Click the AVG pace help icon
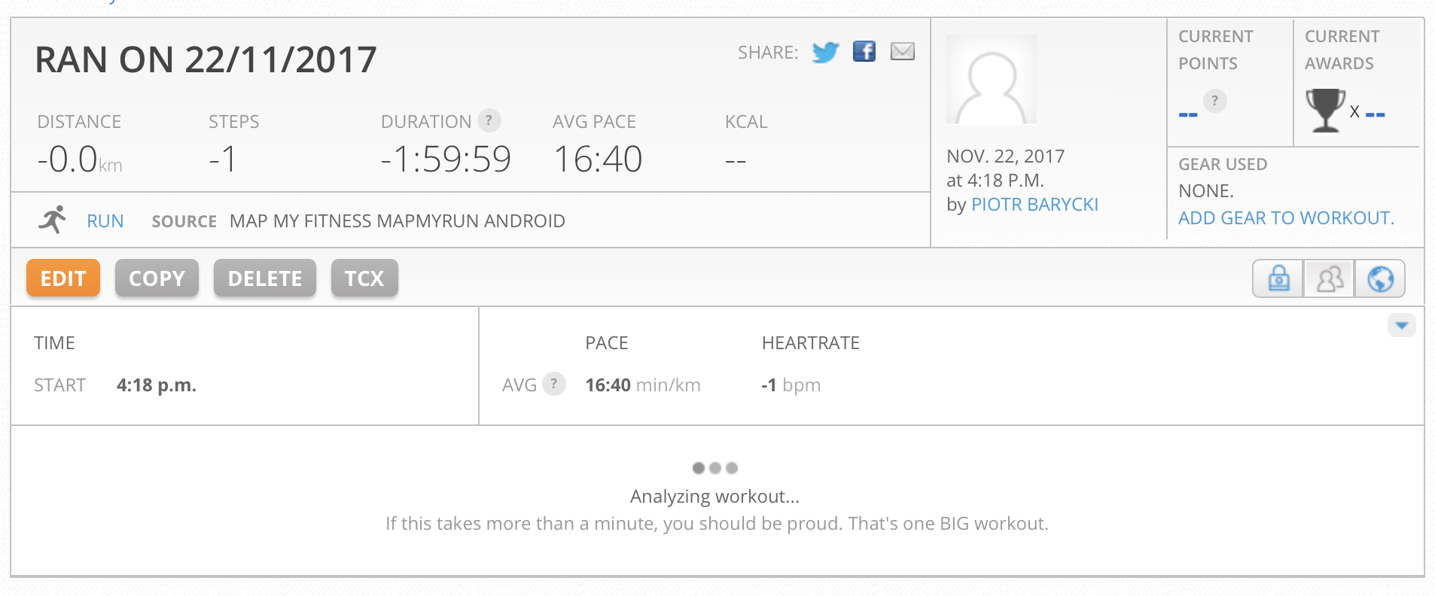Viewport: 1435px width, 596px height. click(554, 384)
